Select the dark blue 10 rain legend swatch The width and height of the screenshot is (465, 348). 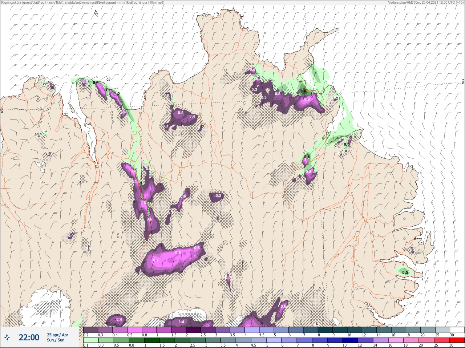351,340
